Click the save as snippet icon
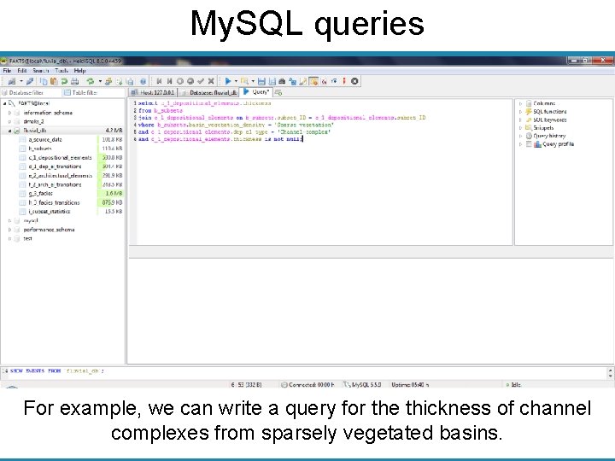 [272, 81]
